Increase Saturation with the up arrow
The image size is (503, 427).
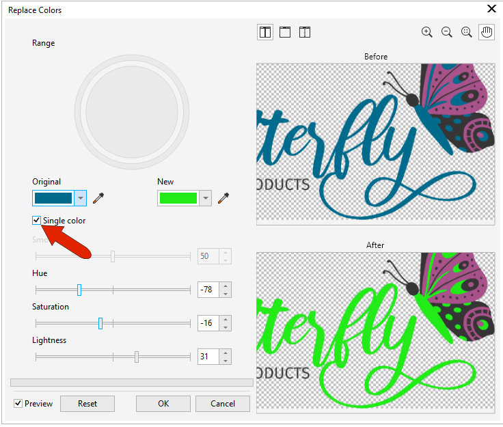click(226, 319)
